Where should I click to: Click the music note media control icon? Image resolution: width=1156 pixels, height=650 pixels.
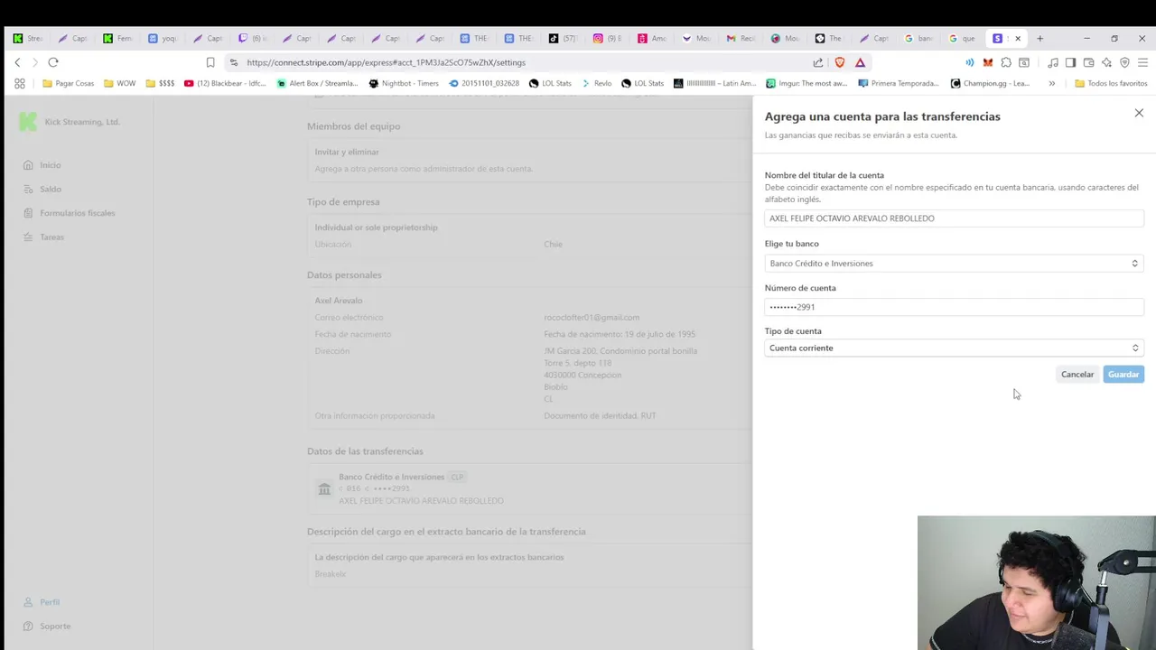(x=1053, y=62)
